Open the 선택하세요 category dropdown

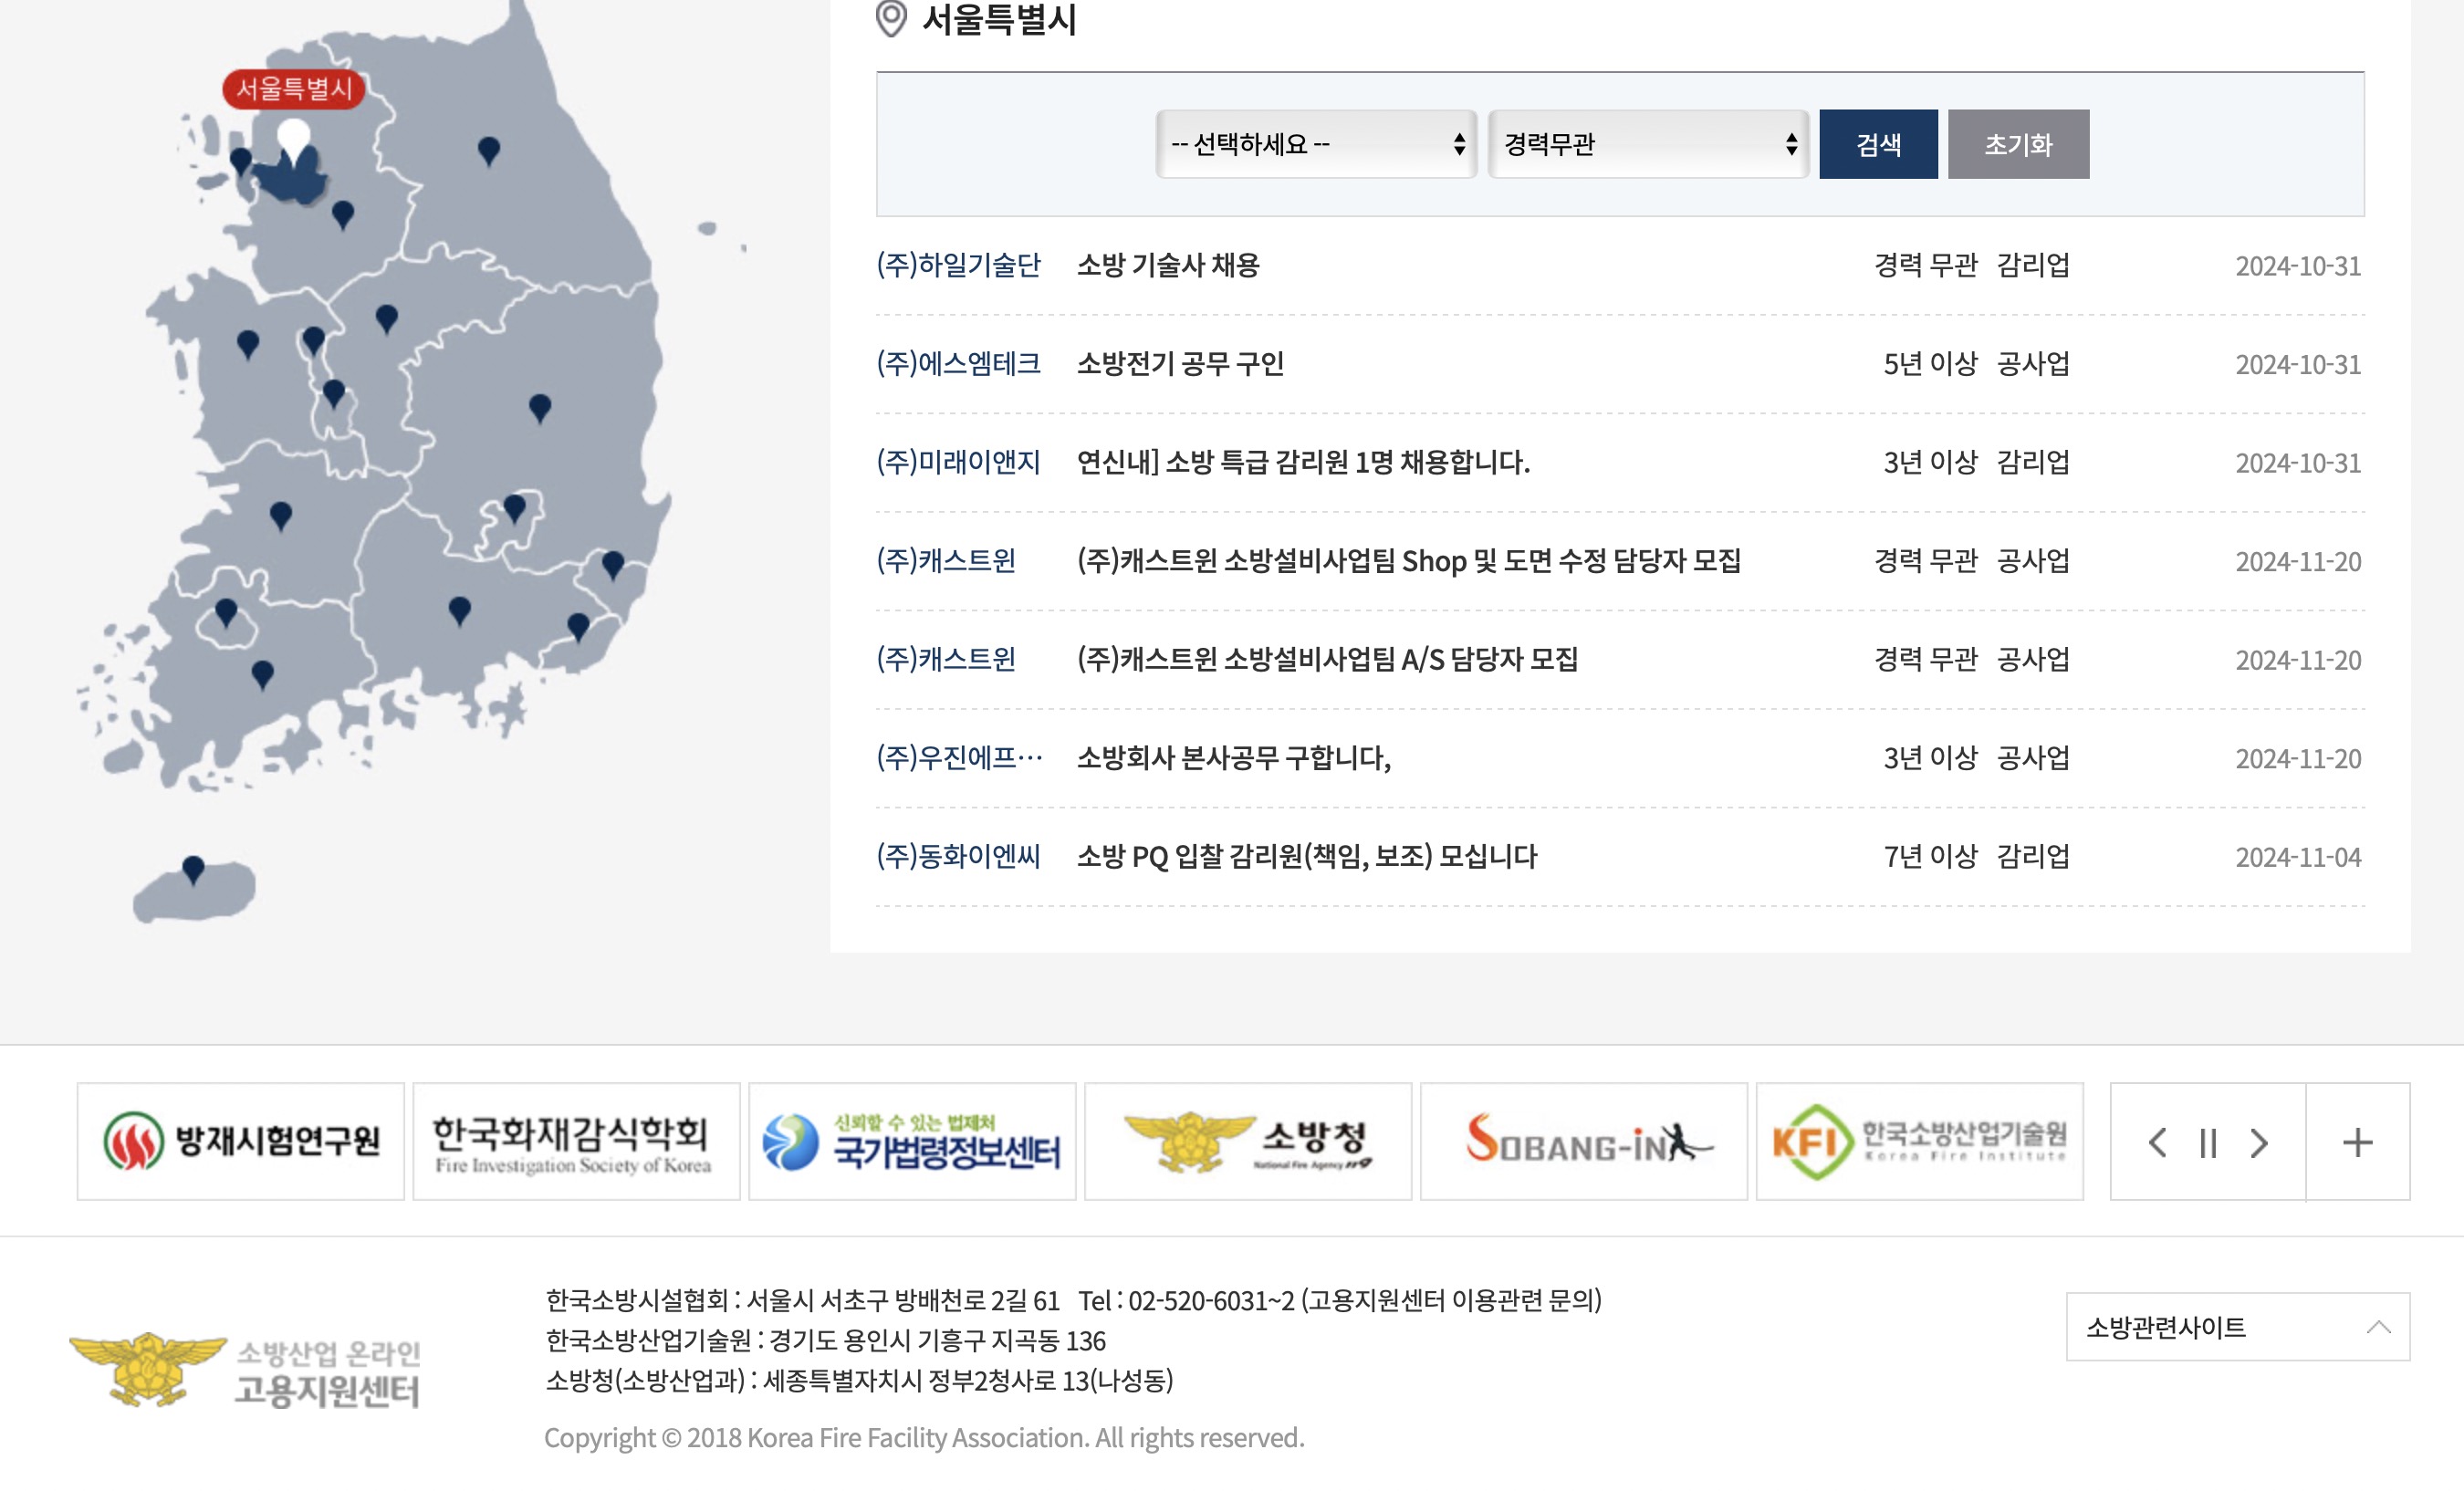click(1315, 144)
